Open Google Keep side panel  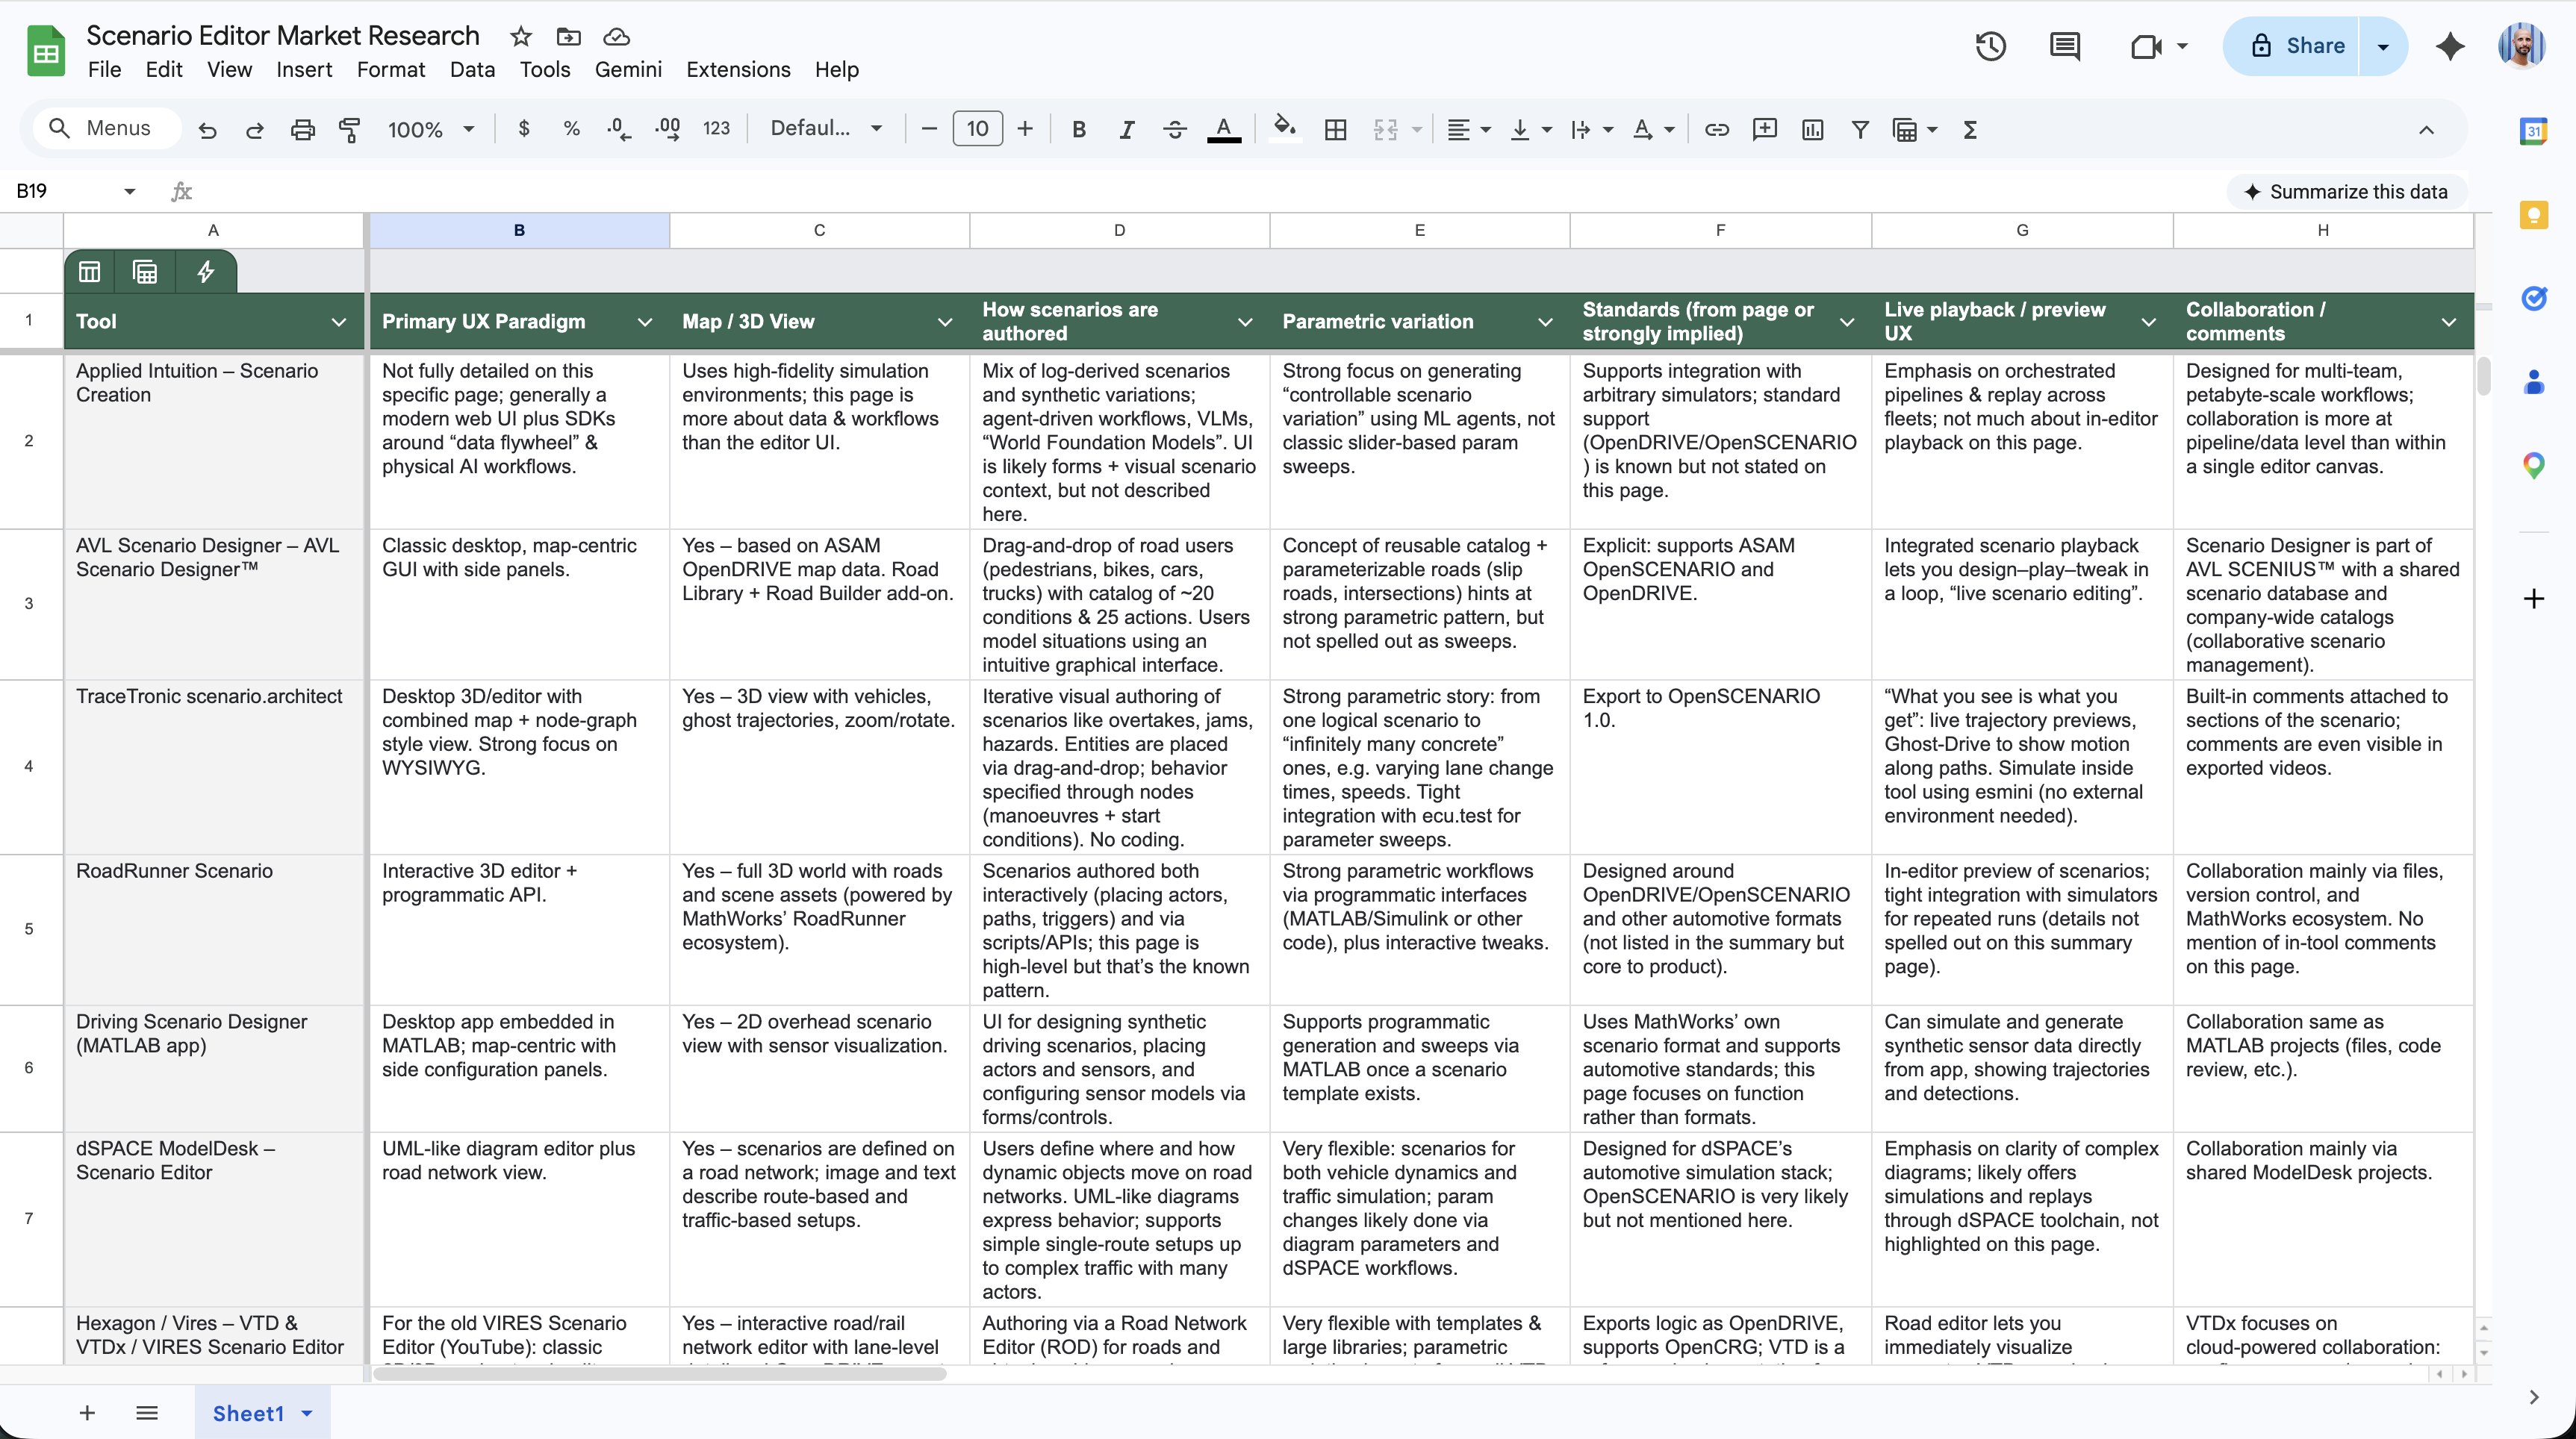coord(2533,215)
